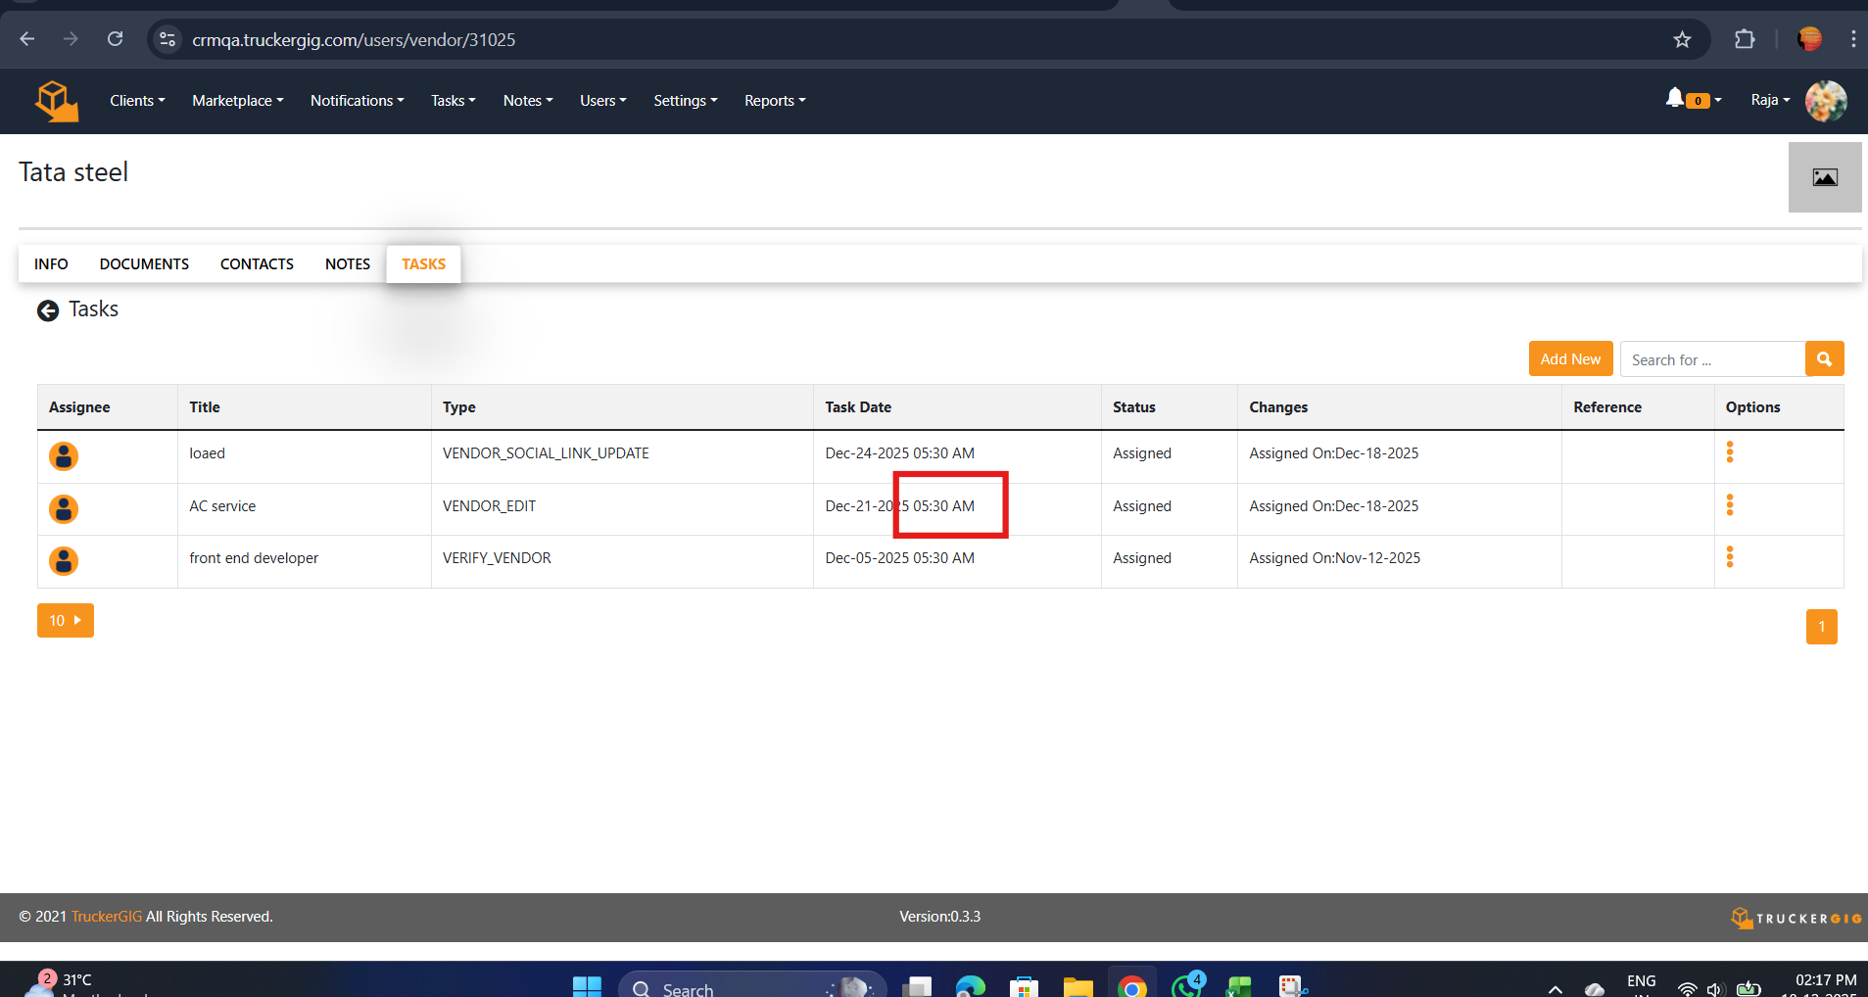Open Chrome profile avatar
The width and height of the screenshot is (1868, 997).
(1809, 39)
